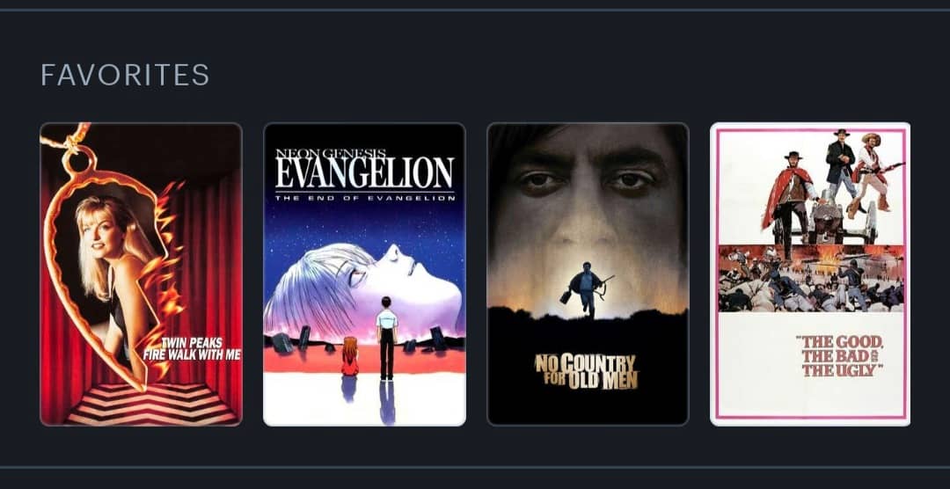Click 'The Good, The Bad and The Ugly' red title text
This screenshot has height=489, width=950.
point(842,355)
